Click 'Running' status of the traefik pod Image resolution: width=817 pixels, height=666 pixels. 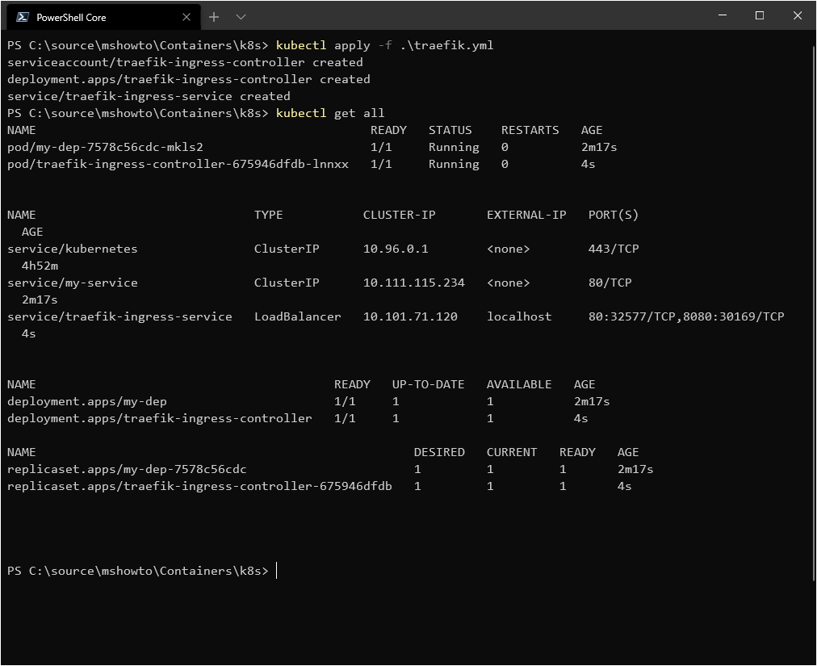[454, 164]
